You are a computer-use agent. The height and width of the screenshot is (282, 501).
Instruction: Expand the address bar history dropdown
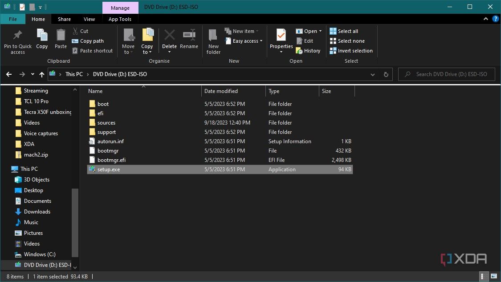373,74
